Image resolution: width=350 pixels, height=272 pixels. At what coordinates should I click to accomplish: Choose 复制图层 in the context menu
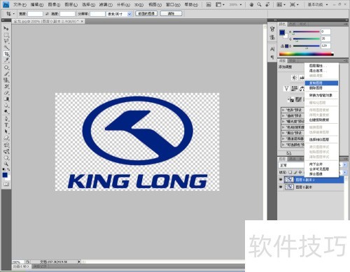[321, 83]
